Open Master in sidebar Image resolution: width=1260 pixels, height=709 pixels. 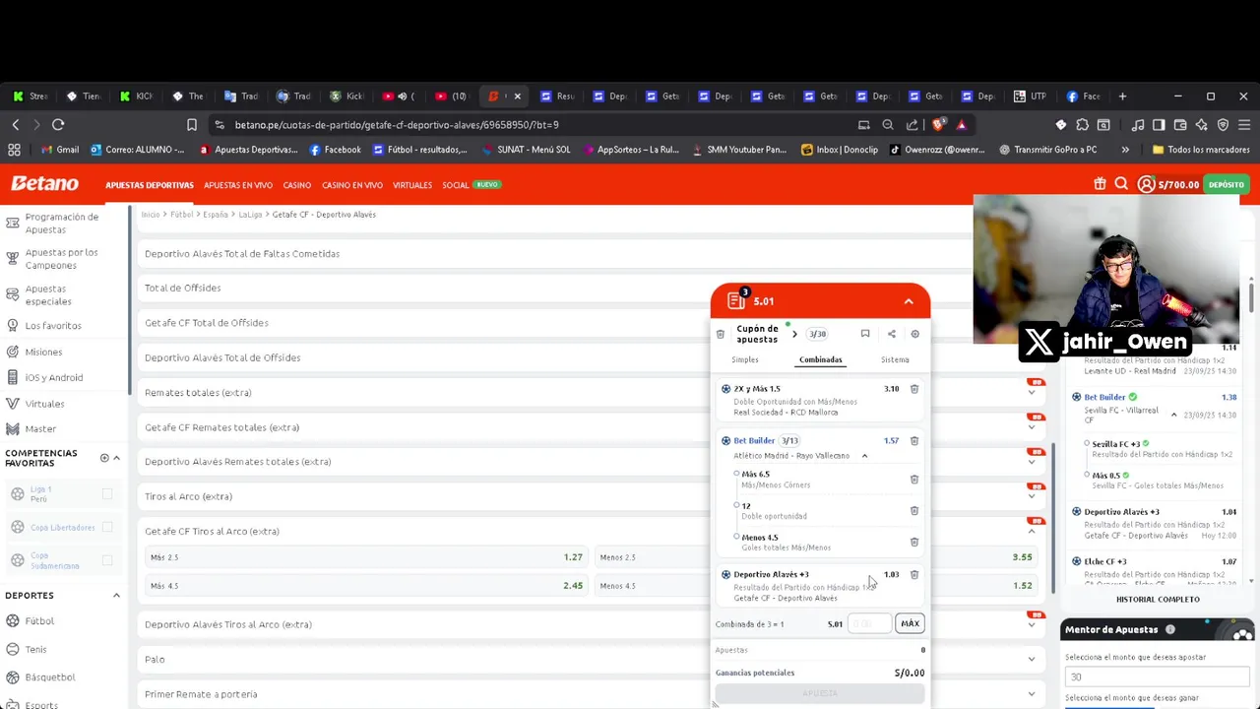click(x=40, y=429)
